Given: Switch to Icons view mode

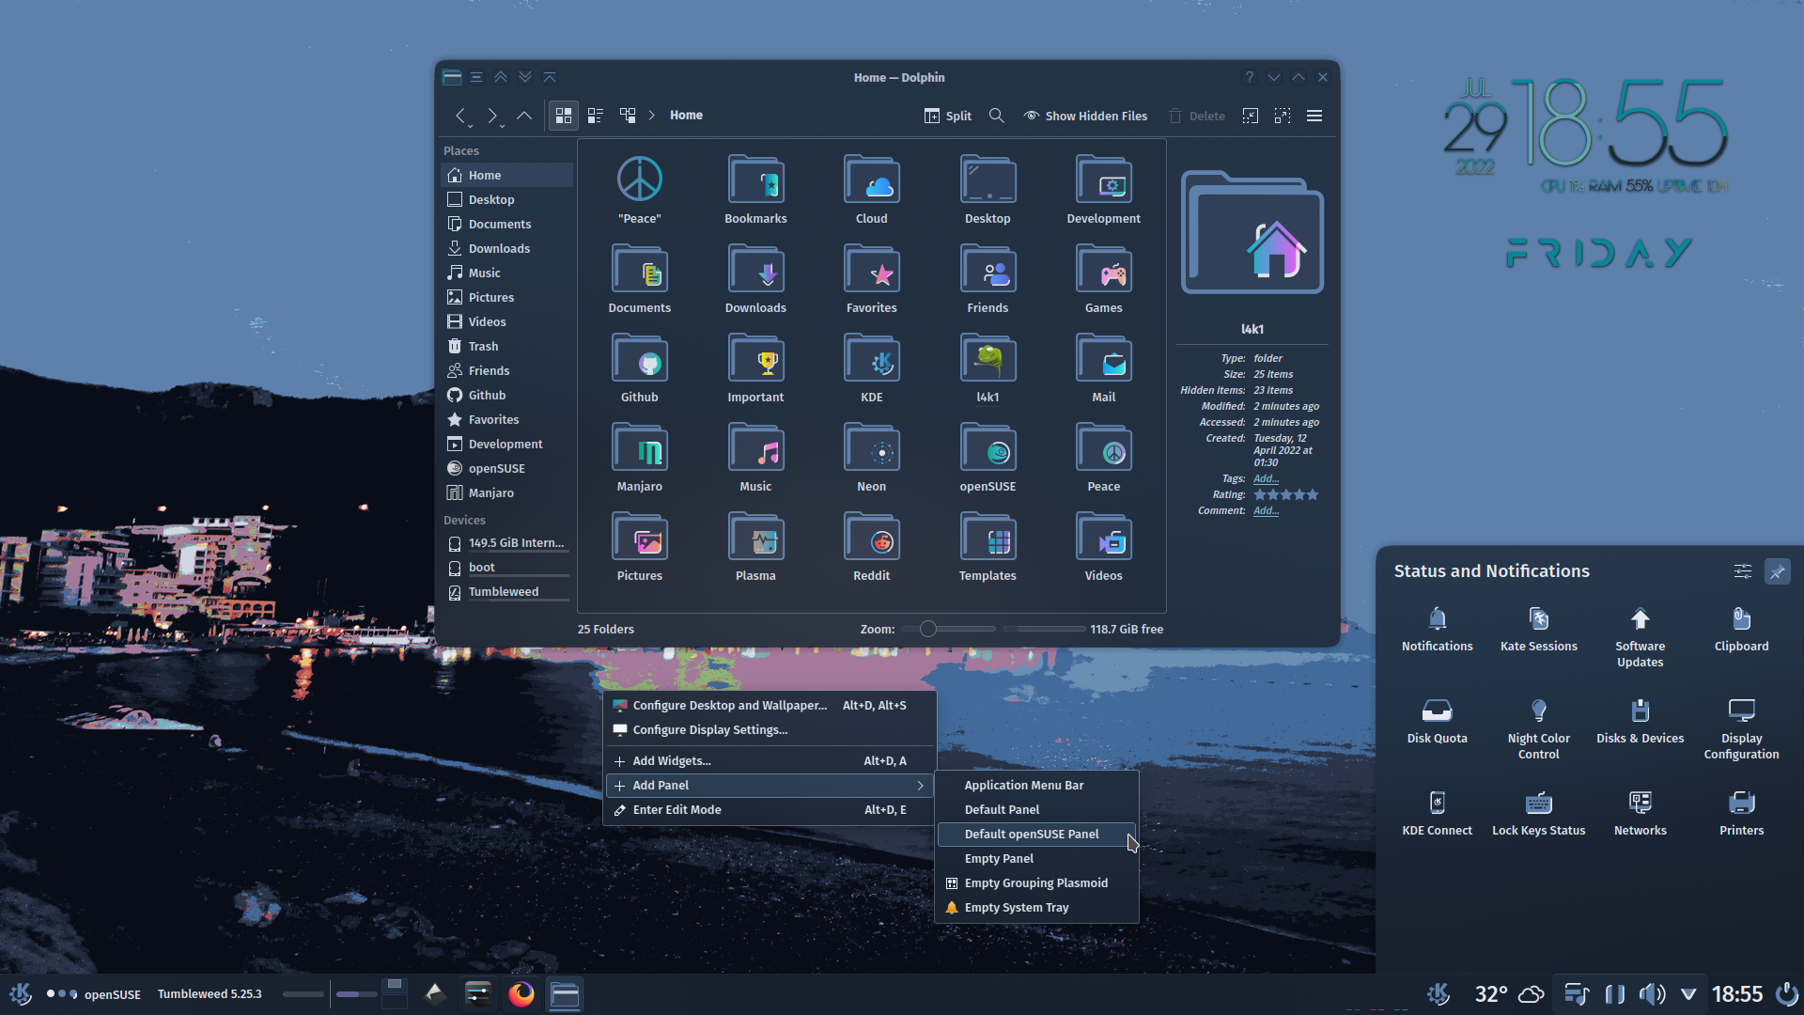Looking at the screenshot, I should (x=564, y=116).
